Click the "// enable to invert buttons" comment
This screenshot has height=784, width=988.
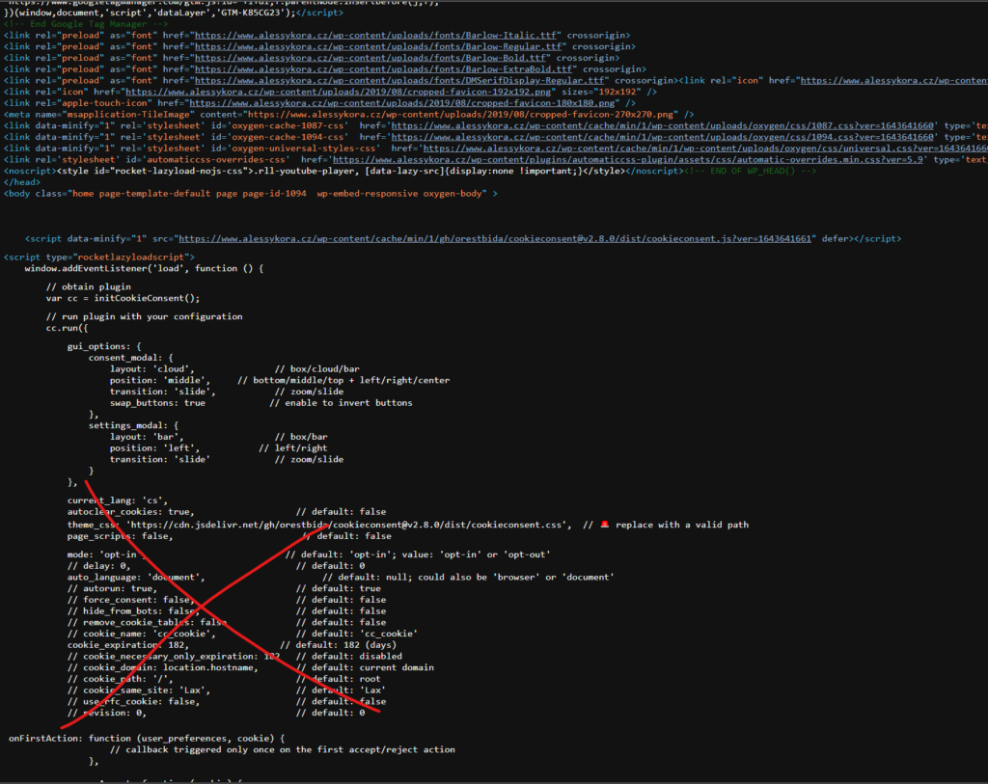[x=341, y=403]
